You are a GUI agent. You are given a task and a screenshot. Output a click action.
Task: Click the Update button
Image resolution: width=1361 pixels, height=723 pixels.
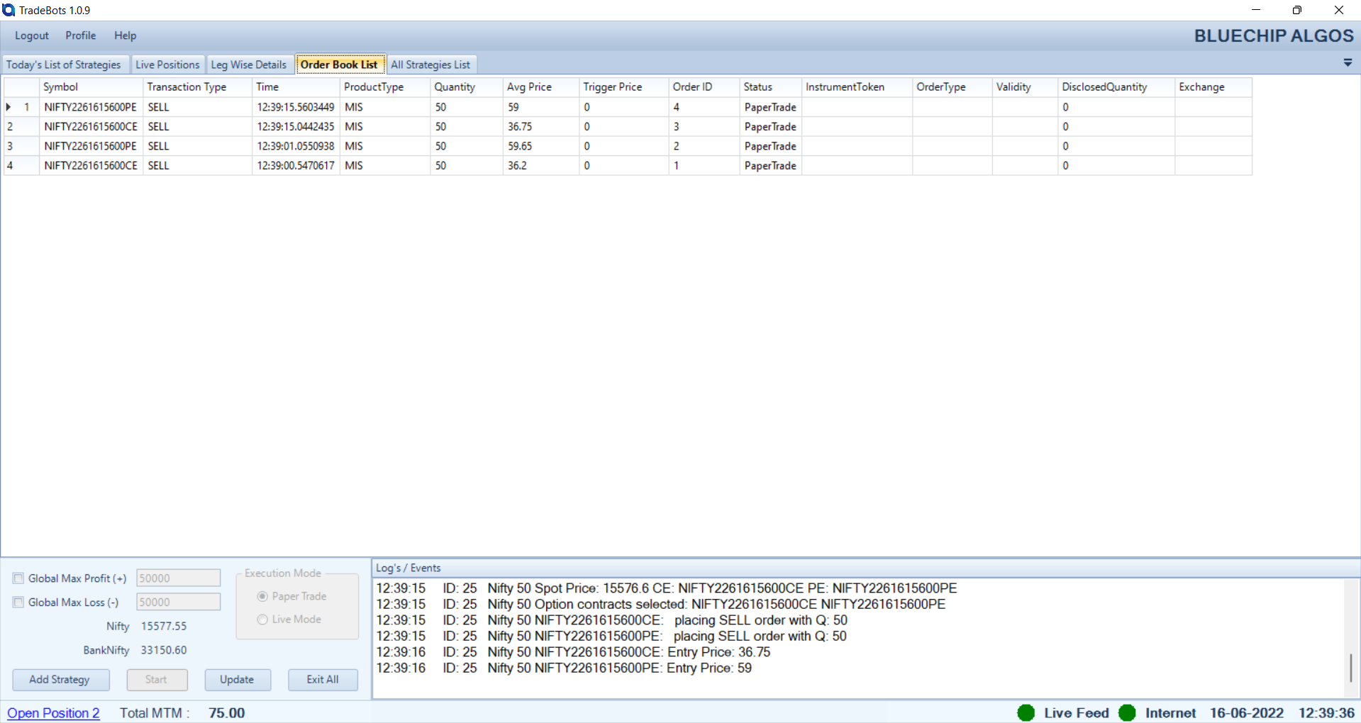(238, 680)
